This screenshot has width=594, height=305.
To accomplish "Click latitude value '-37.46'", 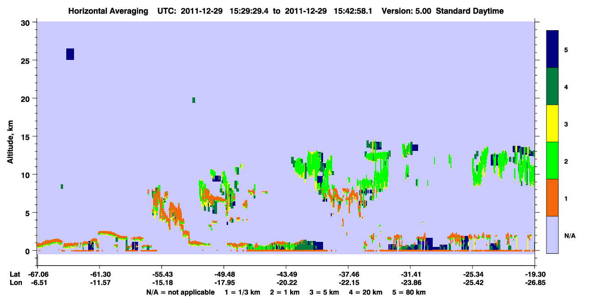I will [348, 274].
